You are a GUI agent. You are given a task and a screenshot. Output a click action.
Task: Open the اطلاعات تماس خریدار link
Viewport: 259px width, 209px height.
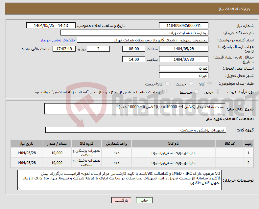58,40
